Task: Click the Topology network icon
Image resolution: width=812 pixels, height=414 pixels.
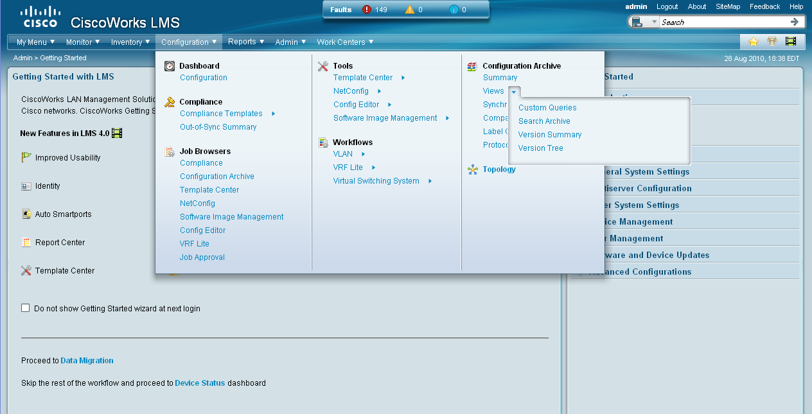Action: (x=473, y=169)
